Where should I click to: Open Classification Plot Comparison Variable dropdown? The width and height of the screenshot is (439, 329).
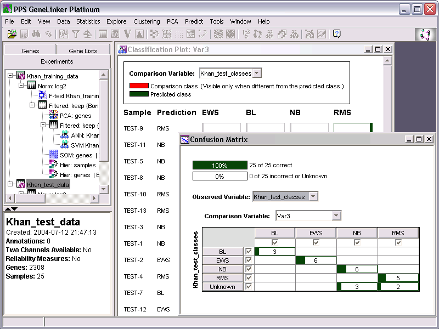(257, 73)
